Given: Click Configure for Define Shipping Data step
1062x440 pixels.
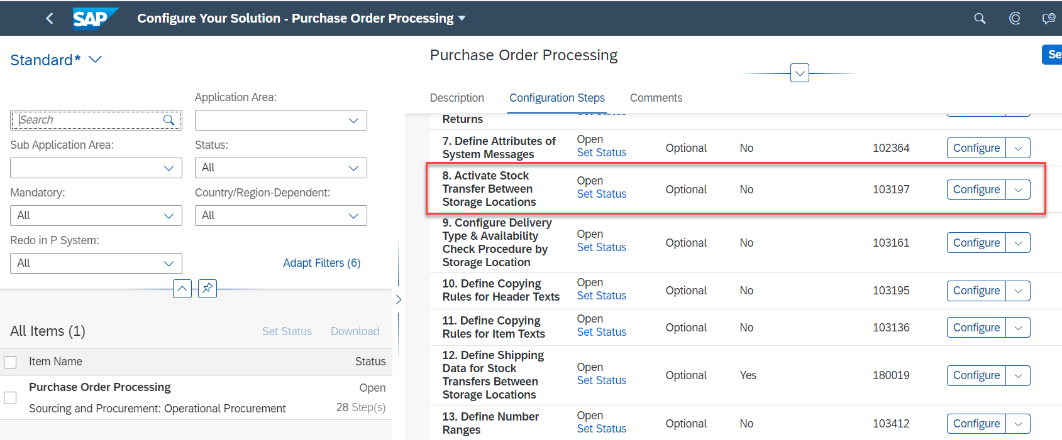Looking at the screenshot, I should [976, 375].
